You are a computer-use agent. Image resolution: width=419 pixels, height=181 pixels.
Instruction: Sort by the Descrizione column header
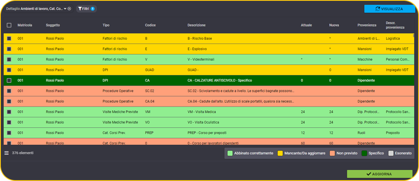click(196, 25)
